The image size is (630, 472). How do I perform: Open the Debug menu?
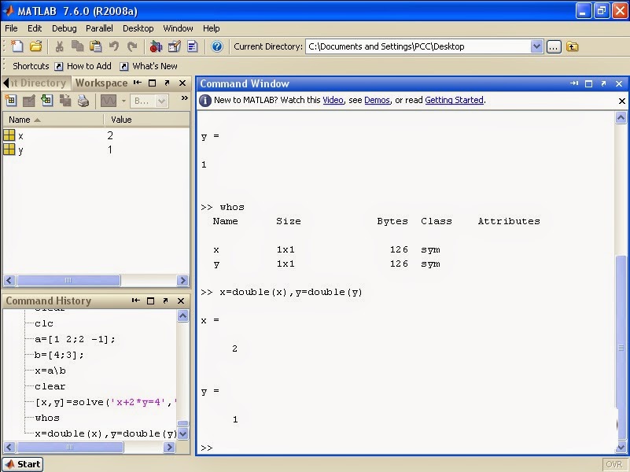64,28
